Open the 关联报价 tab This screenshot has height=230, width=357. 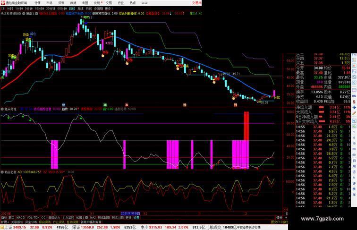(x=17, y=222)
